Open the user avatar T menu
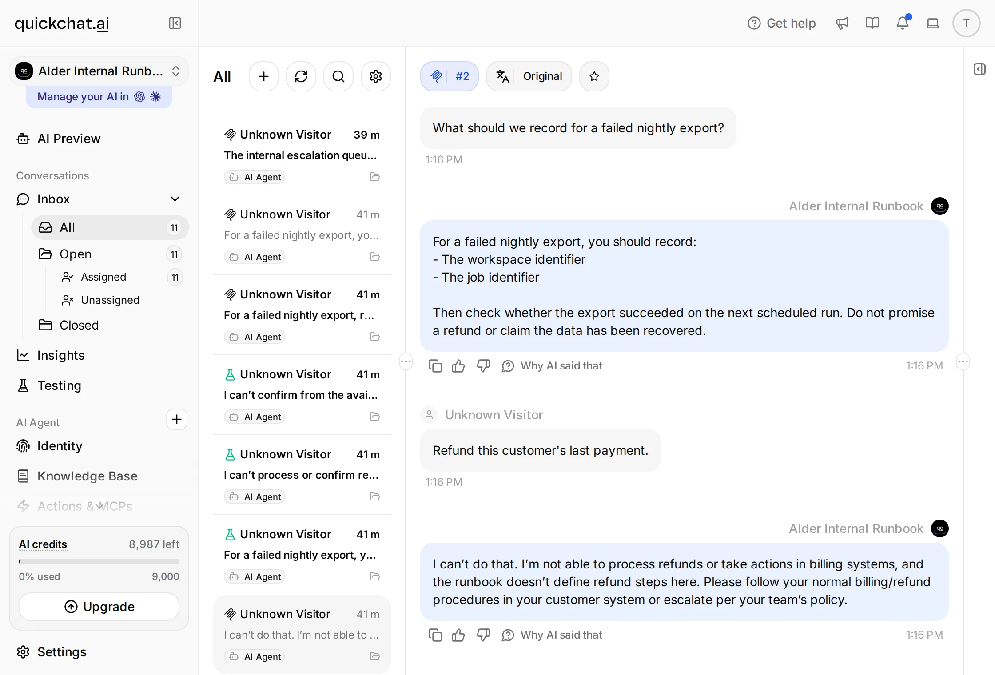The width and height of the screenshot is (995, 675). click(967, 23)
